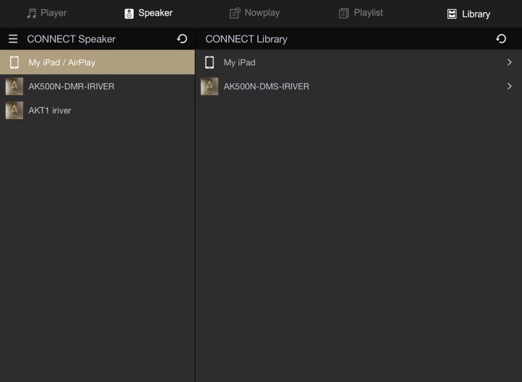Open My iPad library

coord(358,62)
